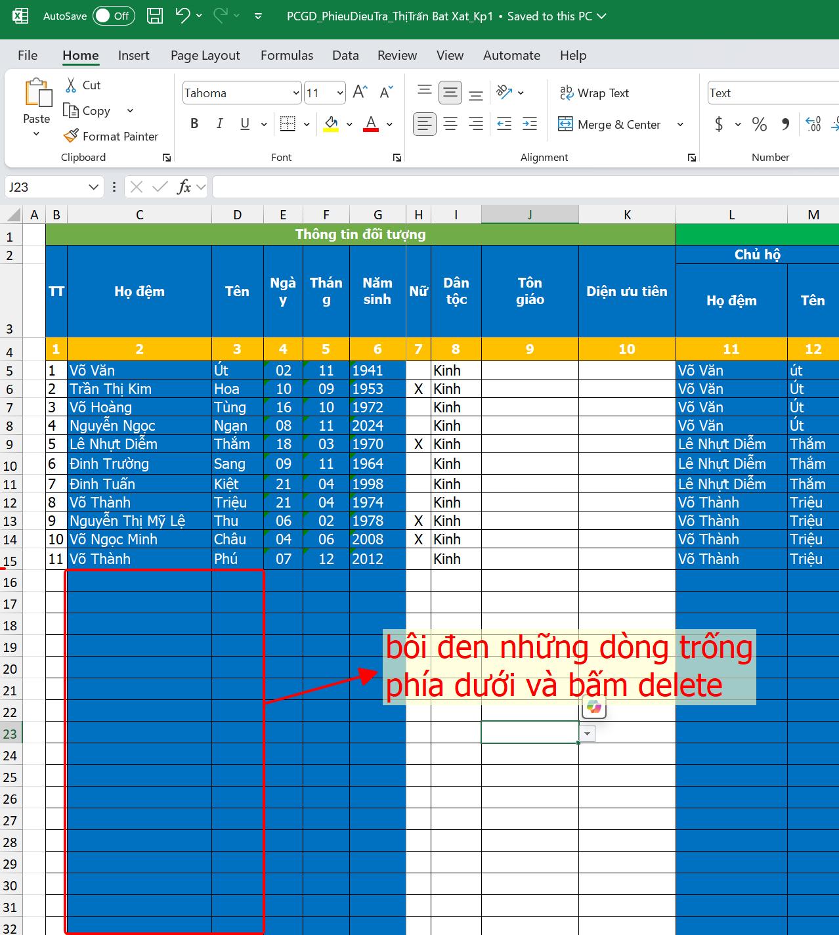
Task: Click the Increase Indent icon
Action: point(529,123)
